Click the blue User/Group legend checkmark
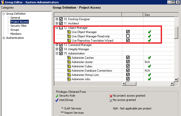The image size is (181, 116). point(57,100)
